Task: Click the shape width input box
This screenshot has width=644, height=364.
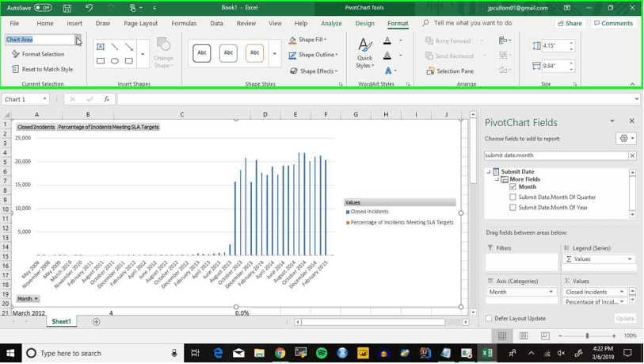Action: 555,66
